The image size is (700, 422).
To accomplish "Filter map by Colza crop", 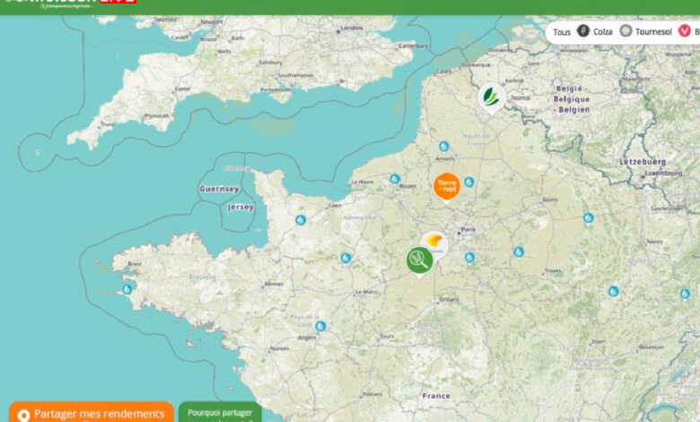I will [594, 31].
